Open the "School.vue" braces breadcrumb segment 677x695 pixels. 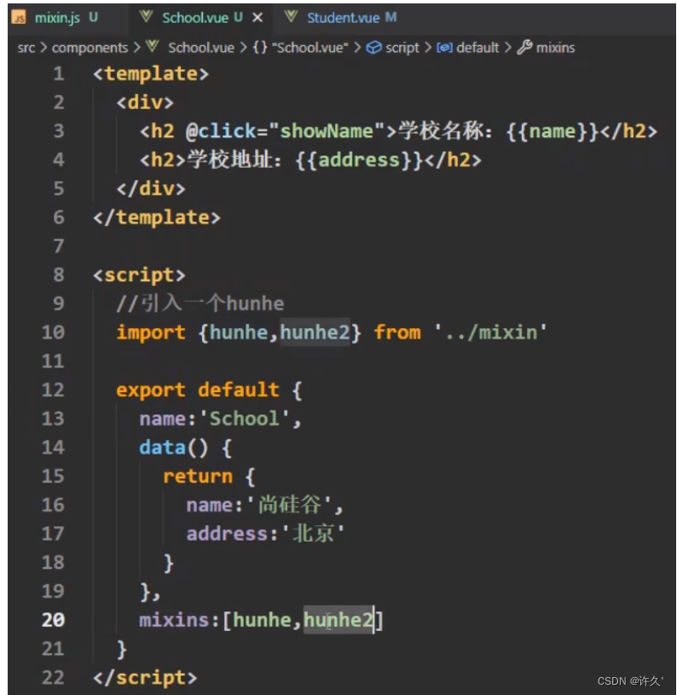(x=301, y=48)
